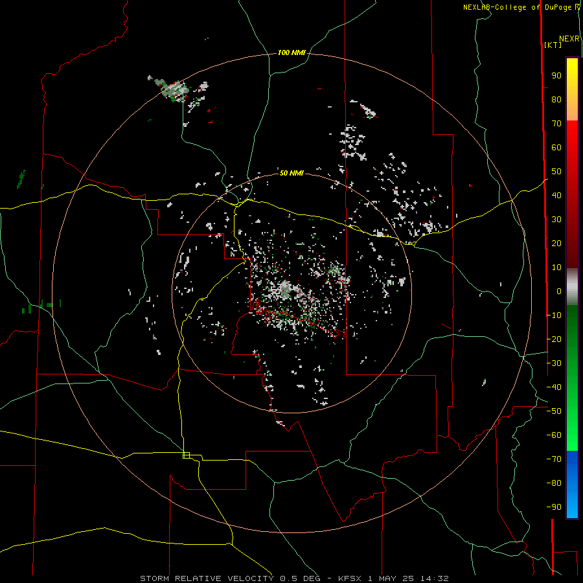583x583 pixels.
Task: Click the "-60" scale value
Action: click(554, 435)
